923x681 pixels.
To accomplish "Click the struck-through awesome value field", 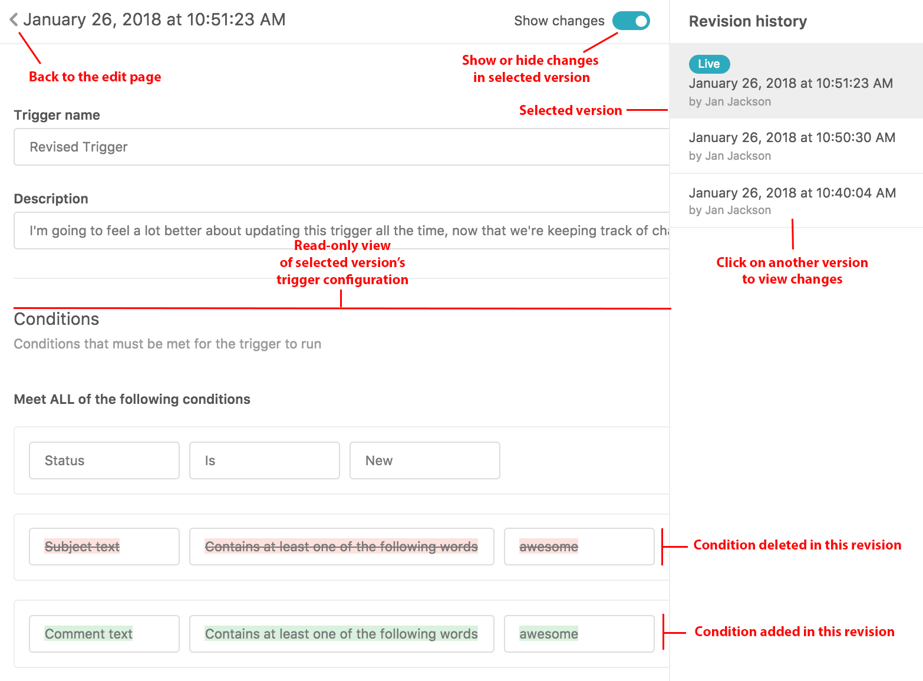I will pyautogui.click(x=578, y=547).
